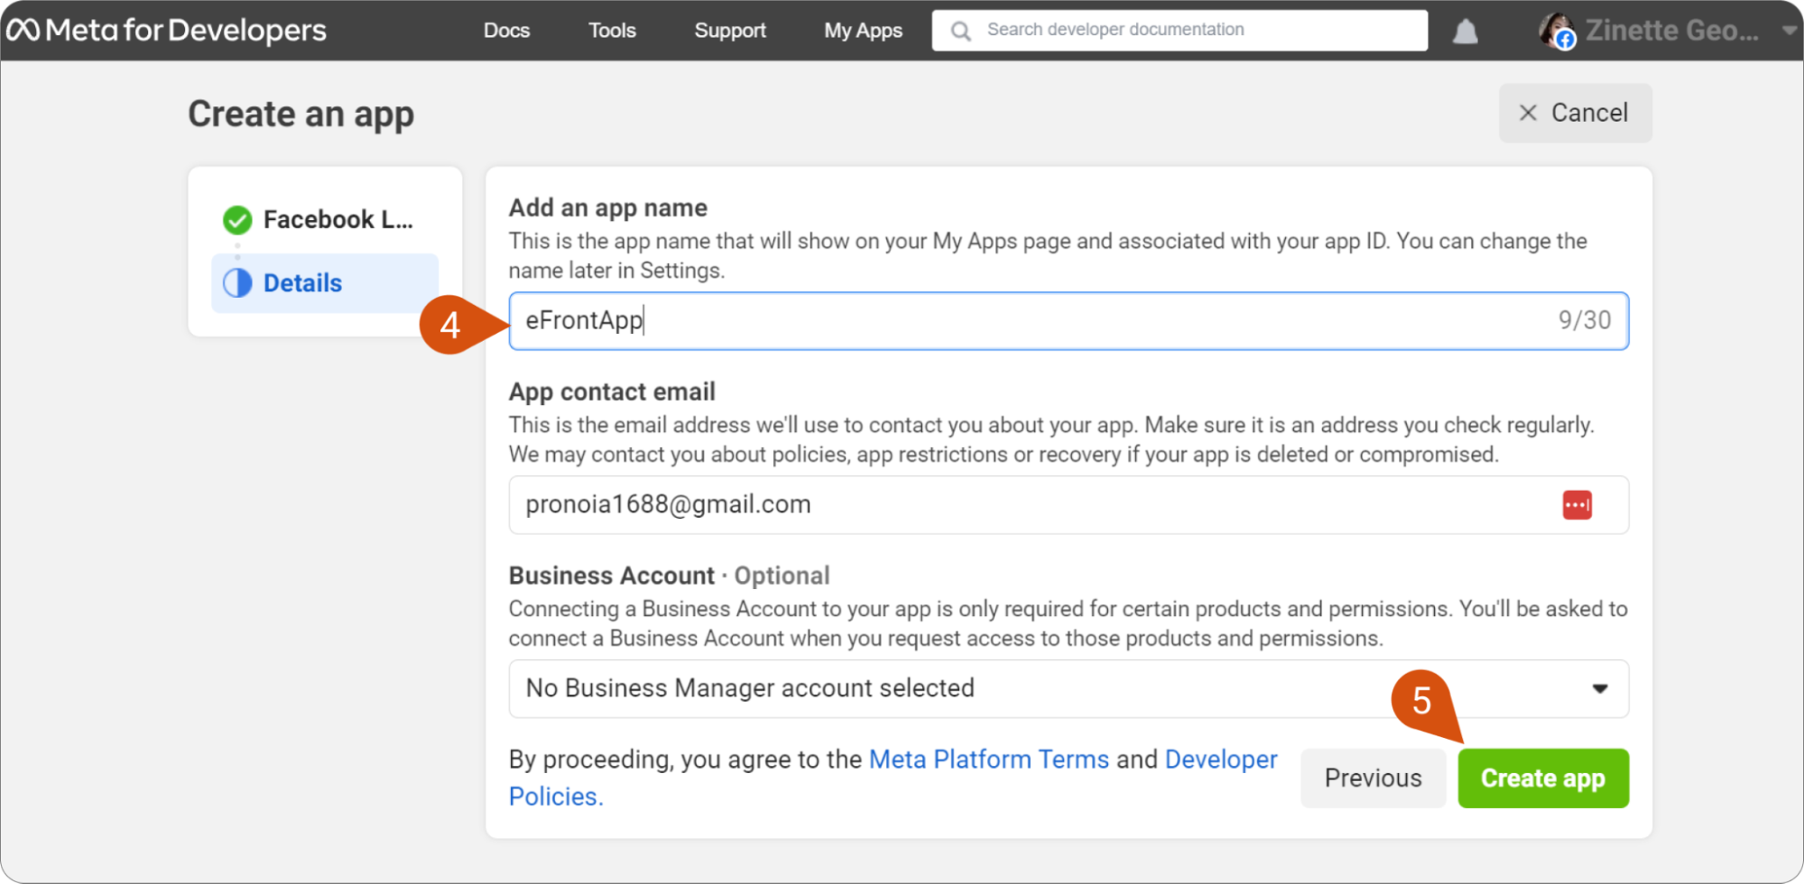Focus the App contact email field

click(1069, 505)
